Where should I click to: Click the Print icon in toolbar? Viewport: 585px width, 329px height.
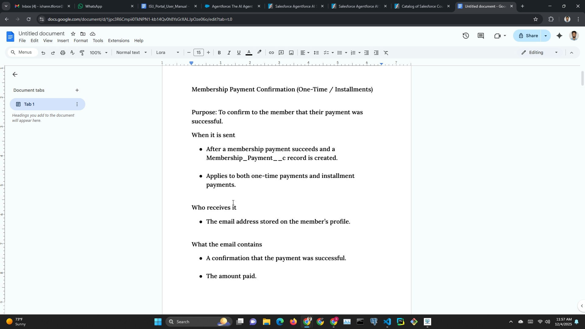pyautogui.click(x=63, y=53)
